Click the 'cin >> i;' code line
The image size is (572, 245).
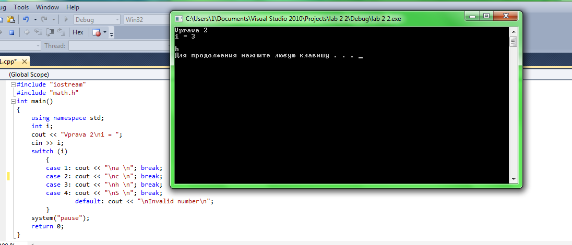coord(48,143)
